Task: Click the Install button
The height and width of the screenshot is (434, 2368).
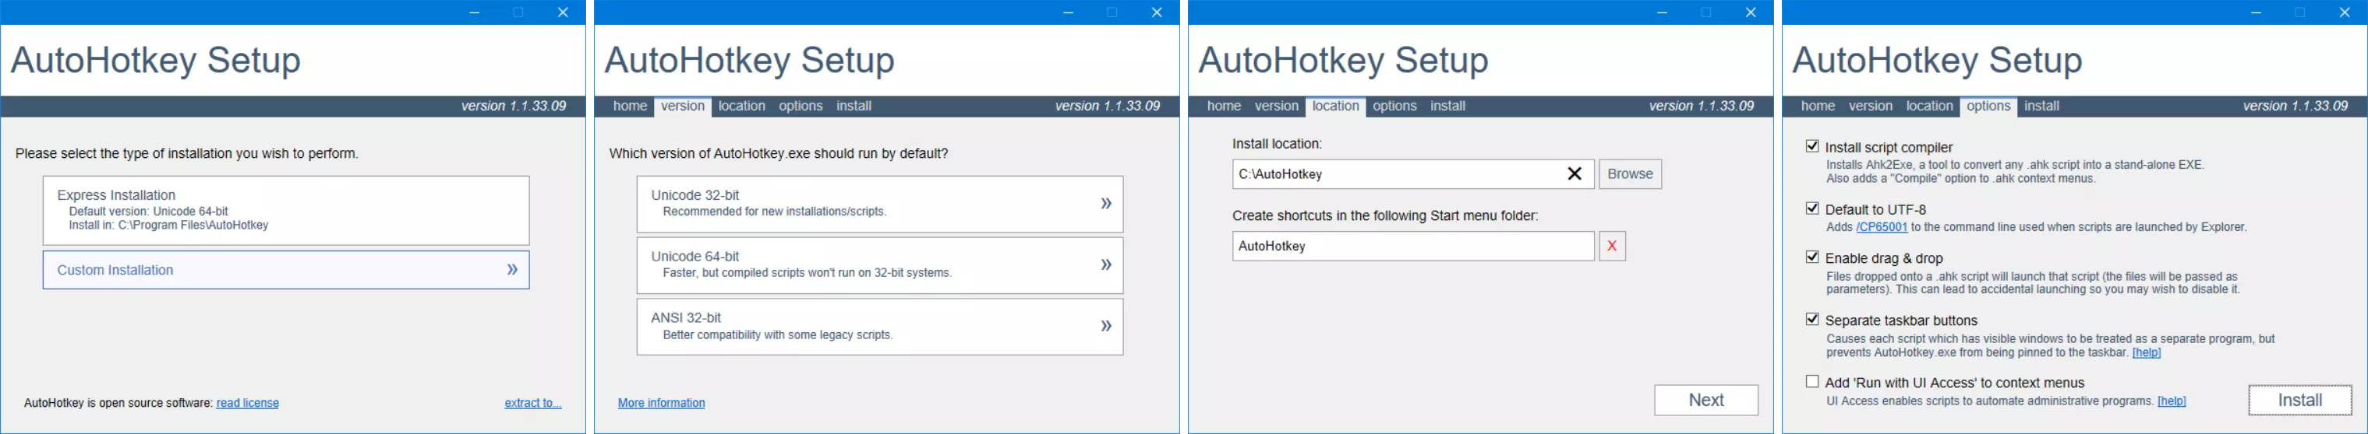Action: click(x=2300, y=400)
